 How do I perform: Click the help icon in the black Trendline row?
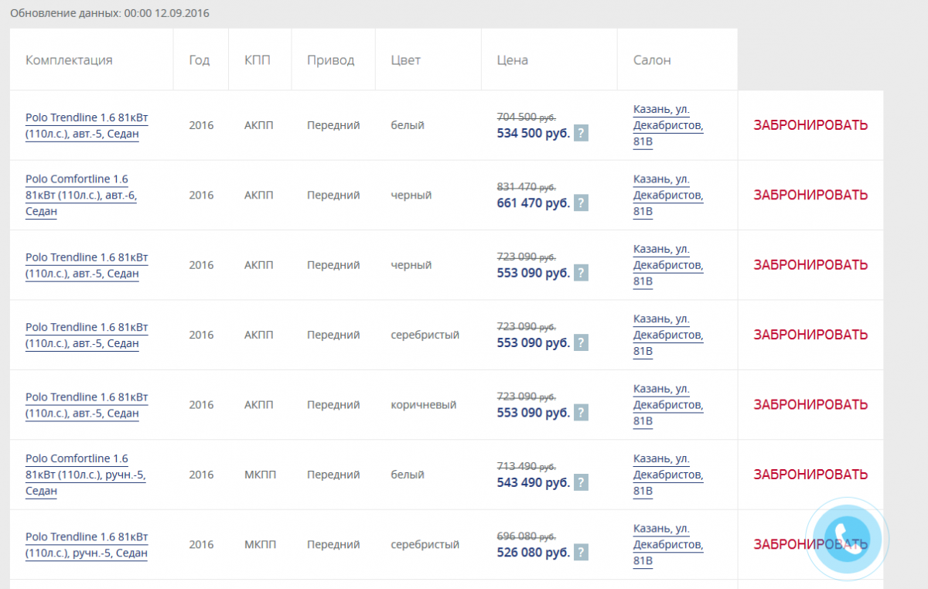(581, 273)
